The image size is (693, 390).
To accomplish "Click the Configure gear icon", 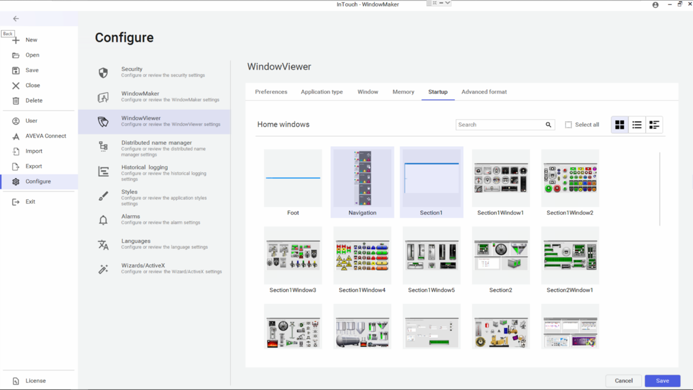I will tap(16, 181).
